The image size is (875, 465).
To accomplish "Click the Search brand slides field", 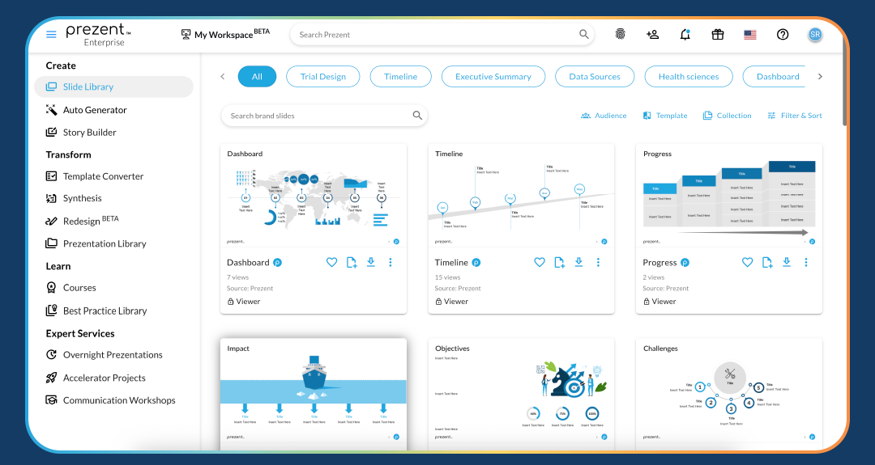I will [x=323, y=116].
